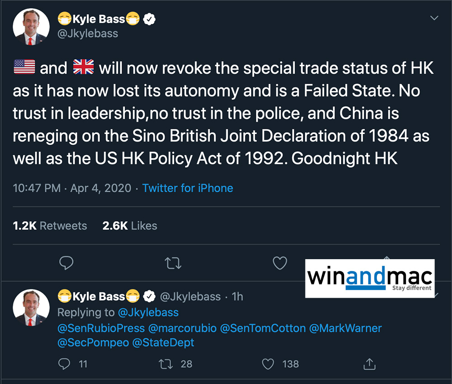This screenshot has width=452, height=384.
Task: Expand the tweet options chevron at top
Action: [x=434, y=18]
